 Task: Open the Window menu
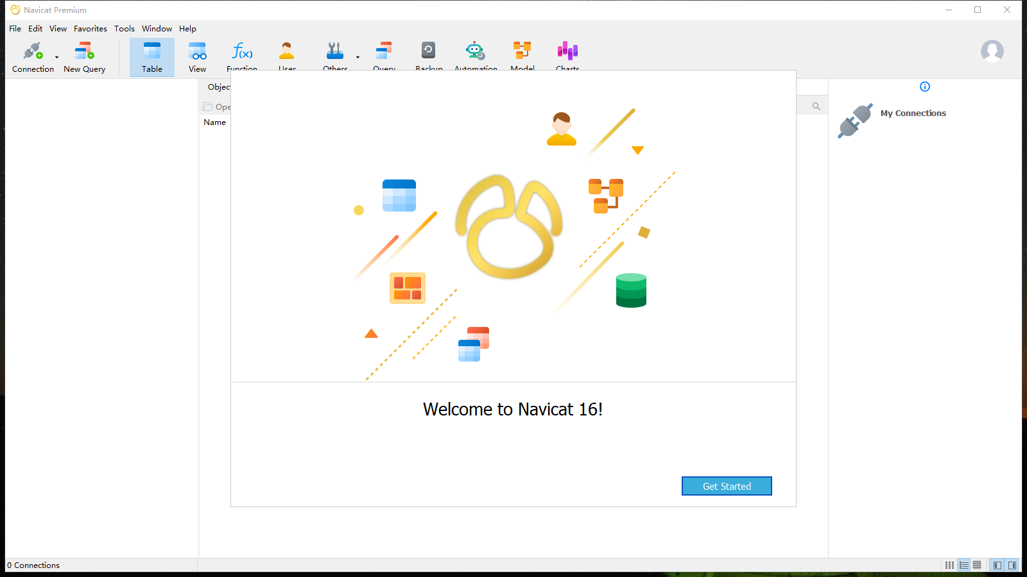[157, 29]
